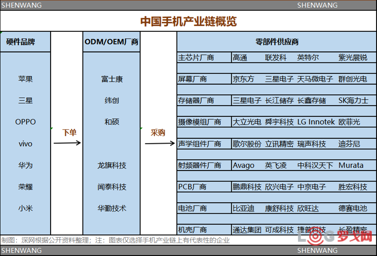Select supplier 歌尔股份
The width and height of the screenshot is (377, 256).
247,144
